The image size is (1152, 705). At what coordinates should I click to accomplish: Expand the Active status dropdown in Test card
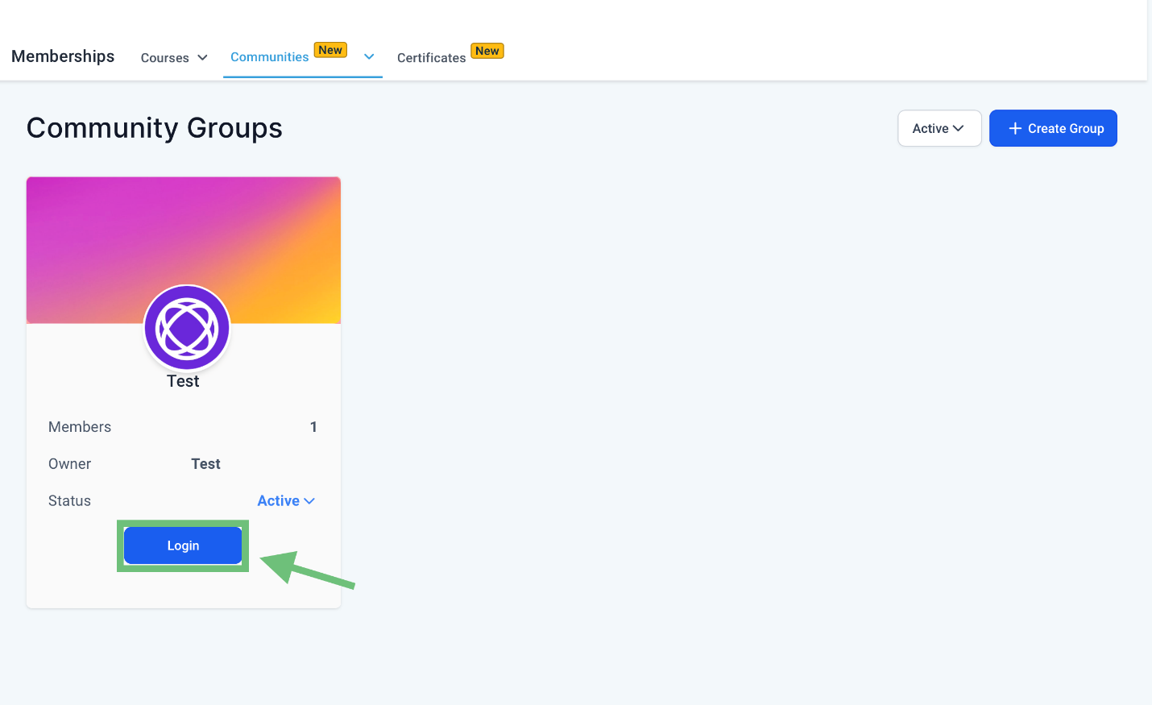tap(286, 501)
